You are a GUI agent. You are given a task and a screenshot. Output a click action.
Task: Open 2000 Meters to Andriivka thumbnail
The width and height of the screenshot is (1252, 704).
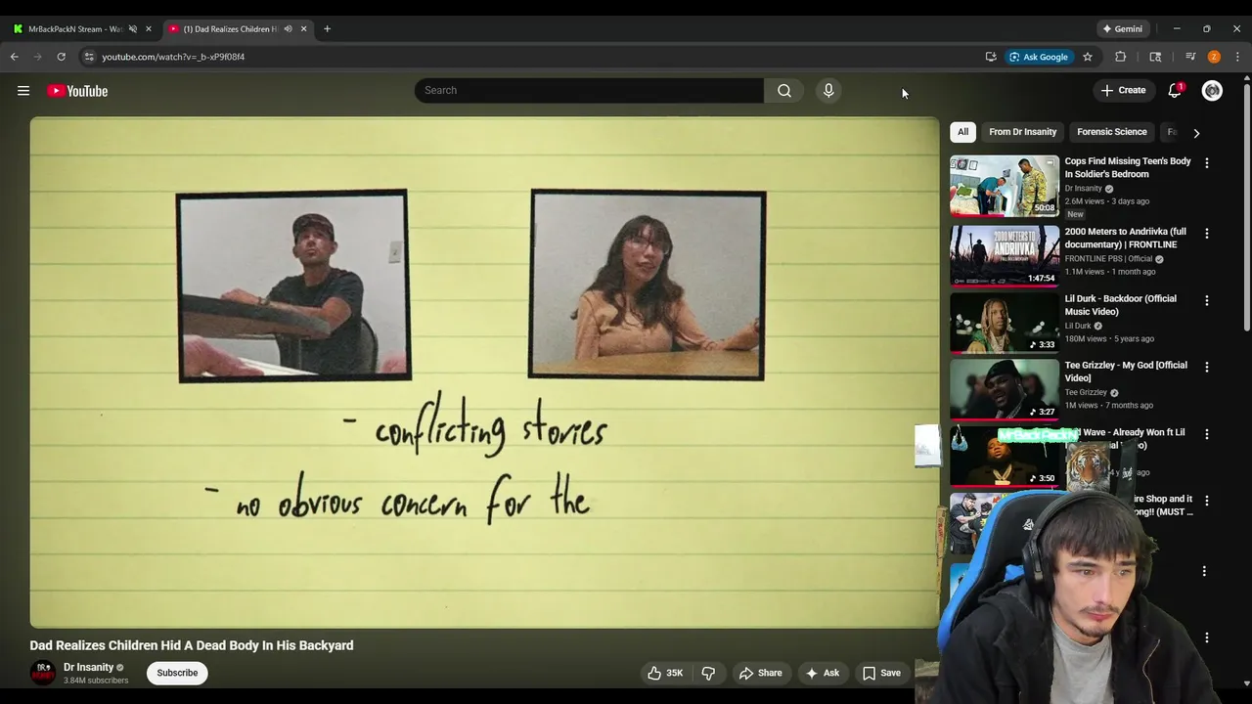1005,256
